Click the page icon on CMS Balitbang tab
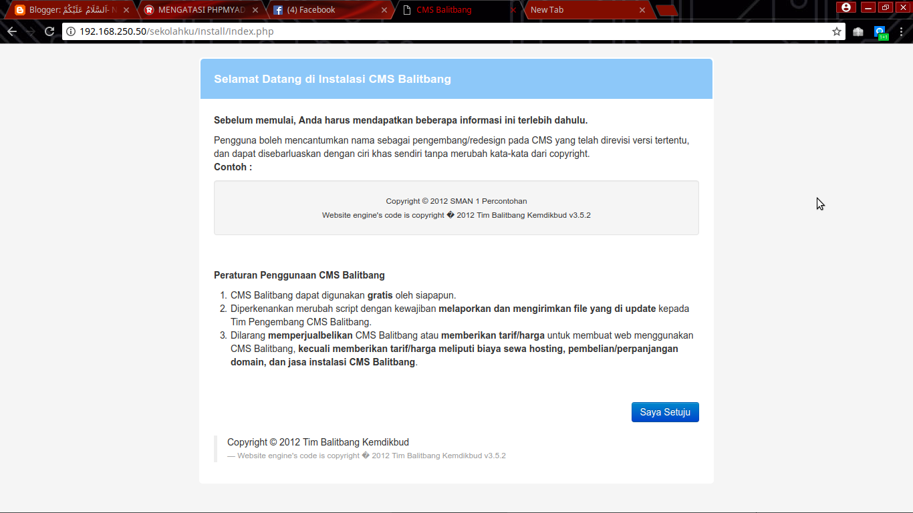The width and height of the screenshot is (913, 513). (407, 10)
